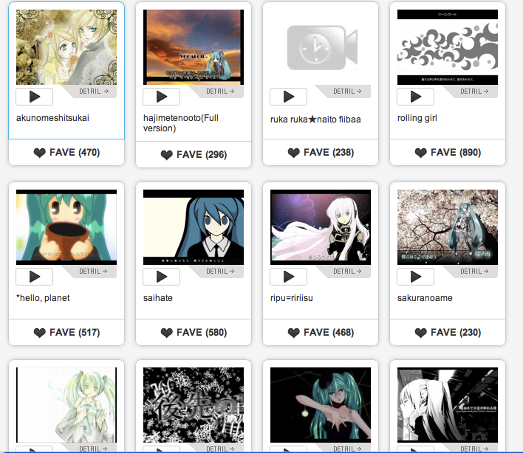This screenshot has height=453, width=523.
Task: Open DETAIL for hajimetenooto (Full version)
Action: tap(220, 91)
